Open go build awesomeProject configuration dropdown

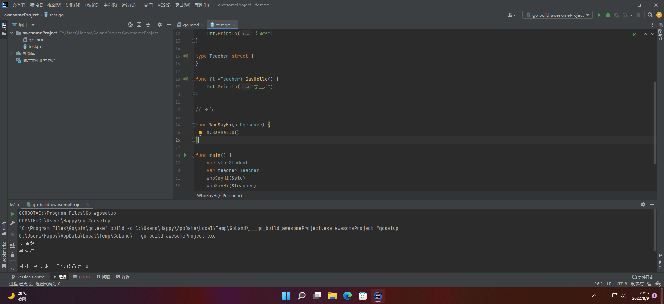[557, 15]
